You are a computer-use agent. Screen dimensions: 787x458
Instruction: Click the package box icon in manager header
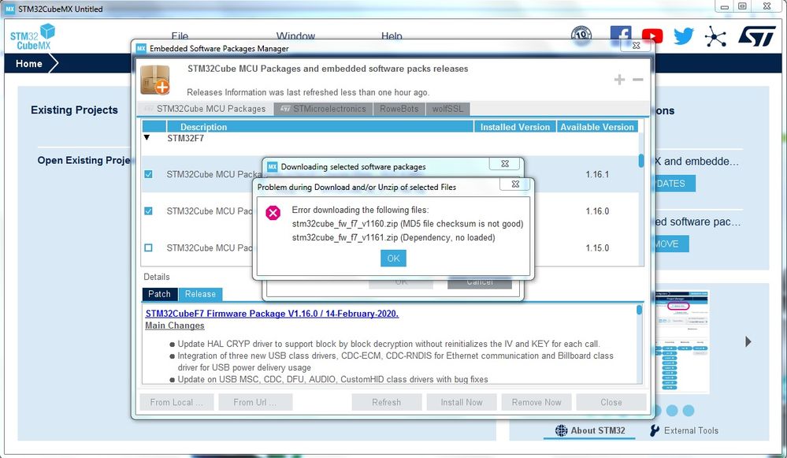tap(155, 80)
